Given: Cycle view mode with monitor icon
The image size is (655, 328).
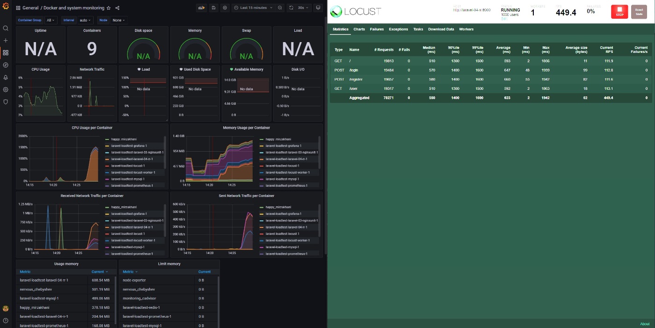Looking at the screenshot, I should coord(318,8).
